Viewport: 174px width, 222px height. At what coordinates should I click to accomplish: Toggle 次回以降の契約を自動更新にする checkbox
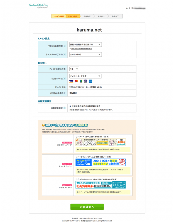[x=70, y=106]
